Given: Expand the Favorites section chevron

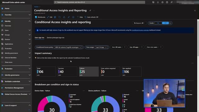Looking at the screenshot, I should tap(30, 15).
